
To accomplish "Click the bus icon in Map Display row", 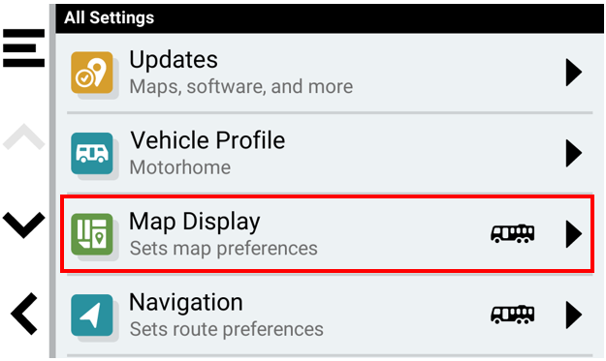I will tap(513, 233).
